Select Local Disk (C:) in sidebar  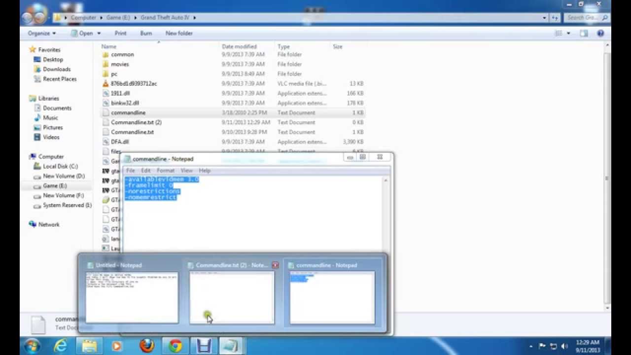(x=60, y=166)
